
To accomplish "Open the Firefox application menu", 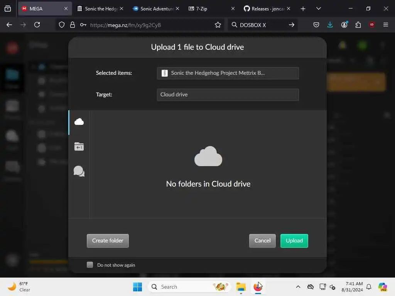I will click(x=385, y=25).
